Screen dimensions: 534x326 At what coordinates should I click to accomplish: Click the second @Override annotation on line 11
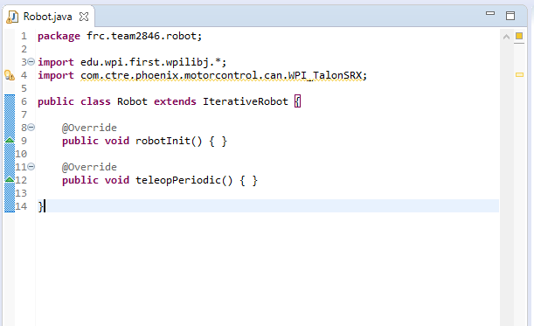(x=89, y=167)
